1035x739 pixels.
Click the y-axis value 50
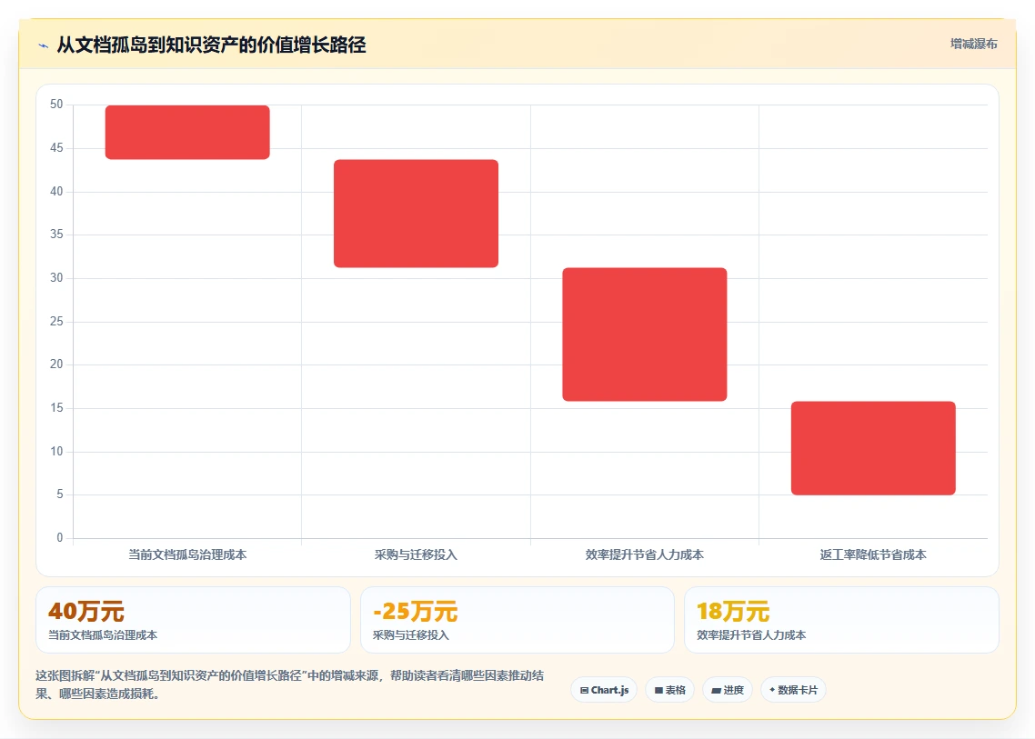click(x=56, y=105)
